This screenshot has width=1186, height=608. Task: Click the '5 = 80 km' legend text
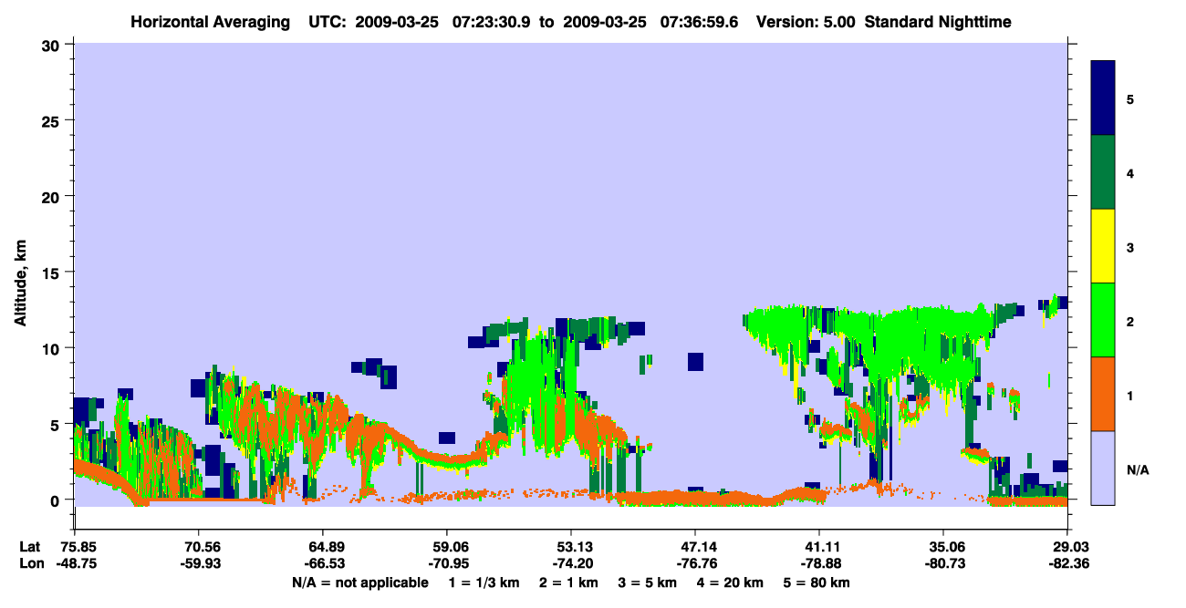click(x=817, y=582)
